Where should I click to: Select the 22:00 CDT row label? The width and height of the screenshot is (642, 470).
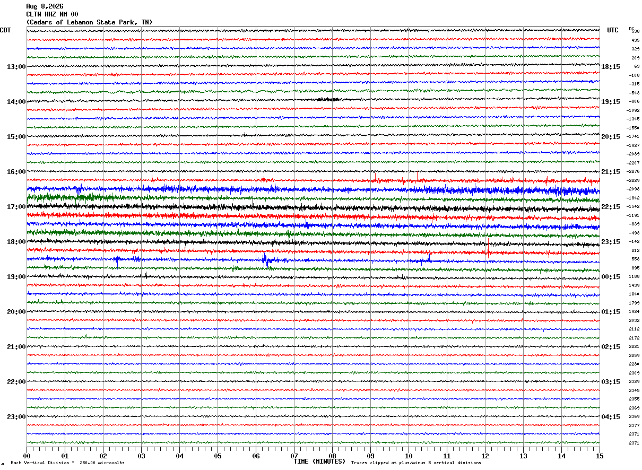(16, 382)
